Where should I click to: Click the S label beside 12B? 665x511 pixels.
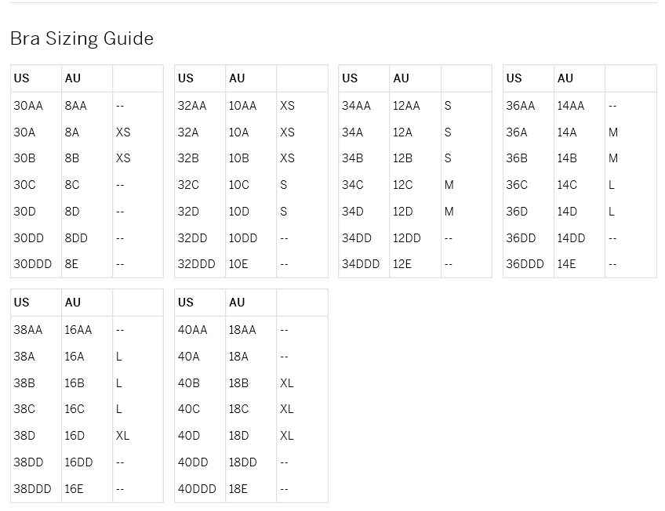448,158
